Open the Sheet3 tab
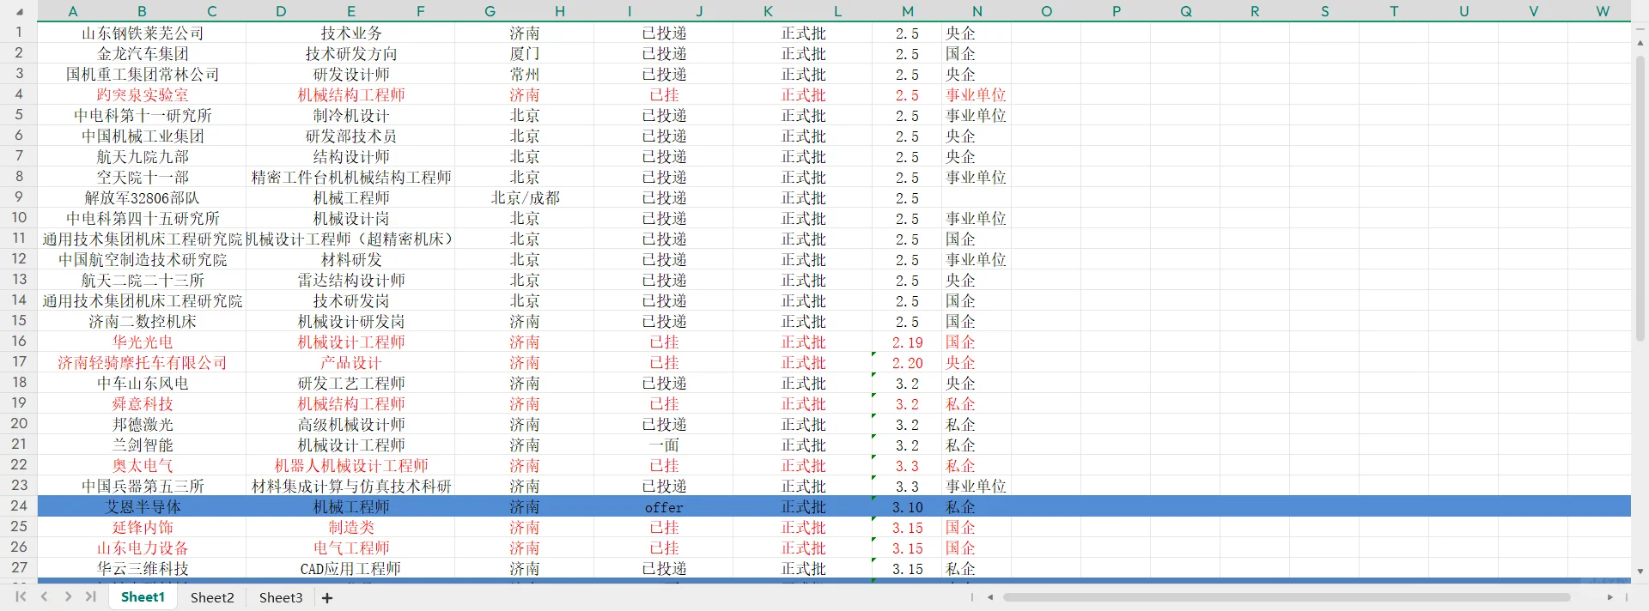 (281, 597)
